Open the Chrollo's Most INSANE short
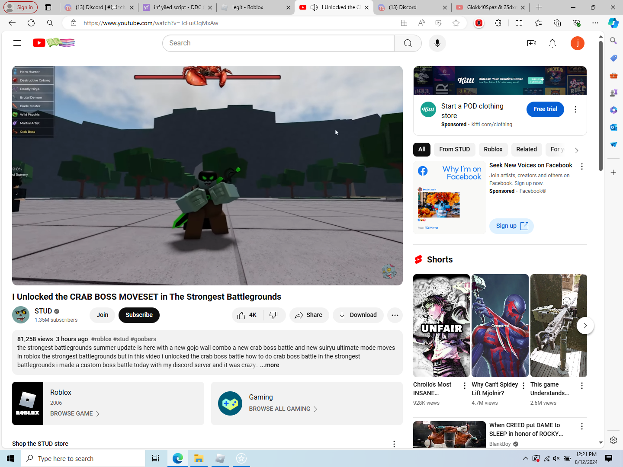The width and height of the screenshot is (623, 467). click(441, 326)
